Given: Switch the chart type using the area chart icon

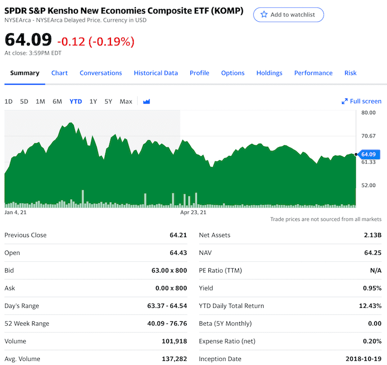Looking at the screenshot, I should [147, 102].
